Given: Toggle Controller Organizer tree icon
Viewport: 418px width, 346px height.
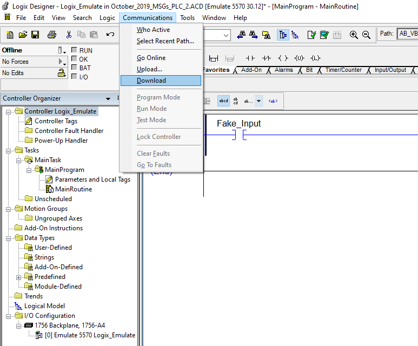Looking at the screenshot, I should point(283,35).
